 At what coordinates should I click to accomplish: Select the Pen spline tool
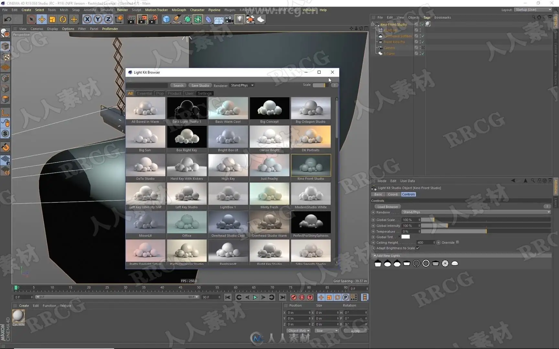click(177, 20)
